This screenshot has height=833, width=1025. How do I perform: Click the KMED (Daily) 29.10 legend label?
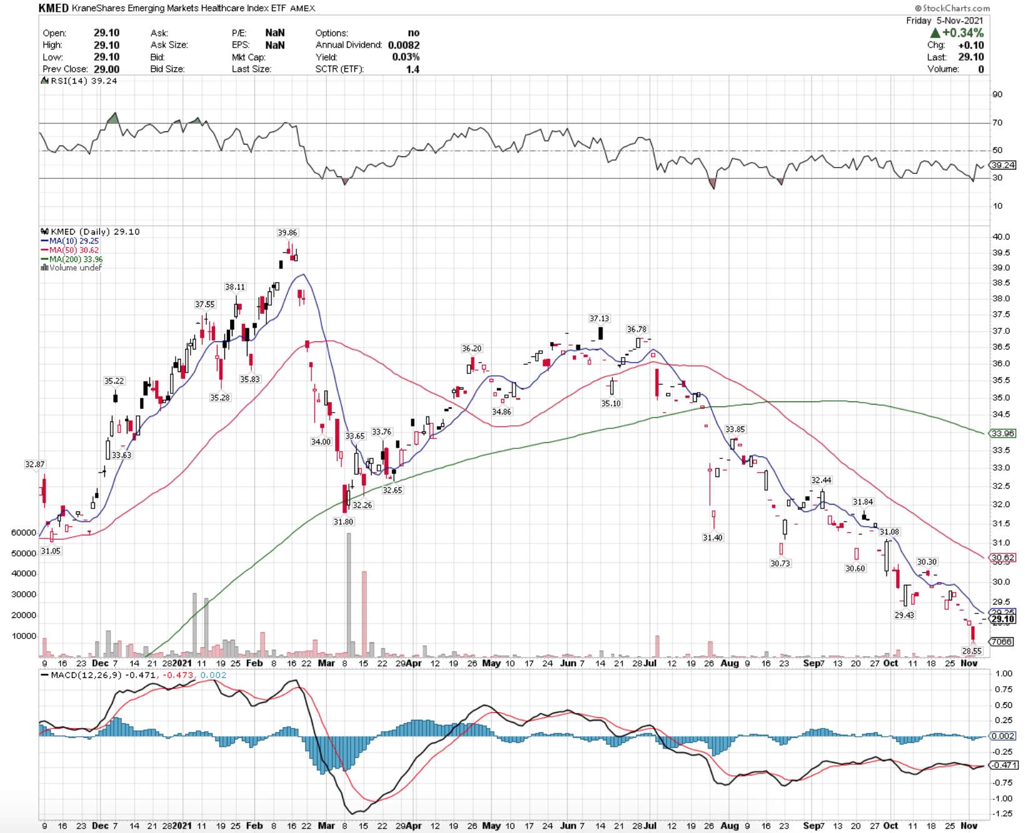pos(95,231)
